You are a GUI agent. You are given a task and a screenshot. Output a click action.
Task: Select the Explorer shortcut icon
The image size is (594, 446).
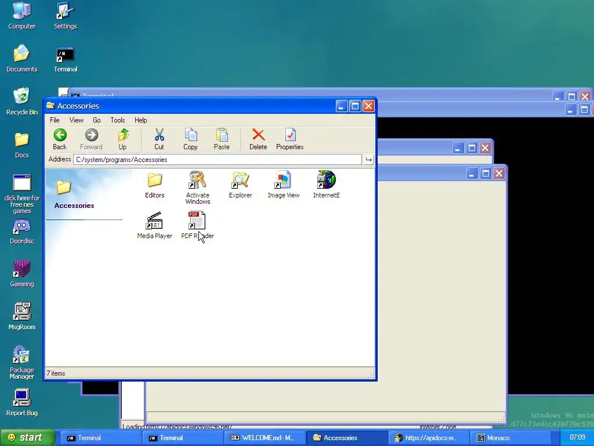pos(241,185)
